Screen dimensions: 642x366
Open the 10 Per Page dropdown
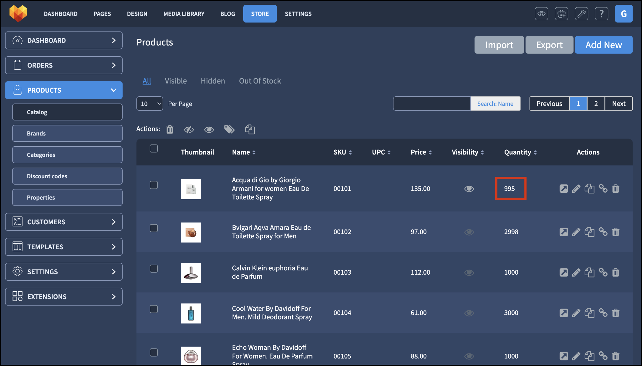150,104
